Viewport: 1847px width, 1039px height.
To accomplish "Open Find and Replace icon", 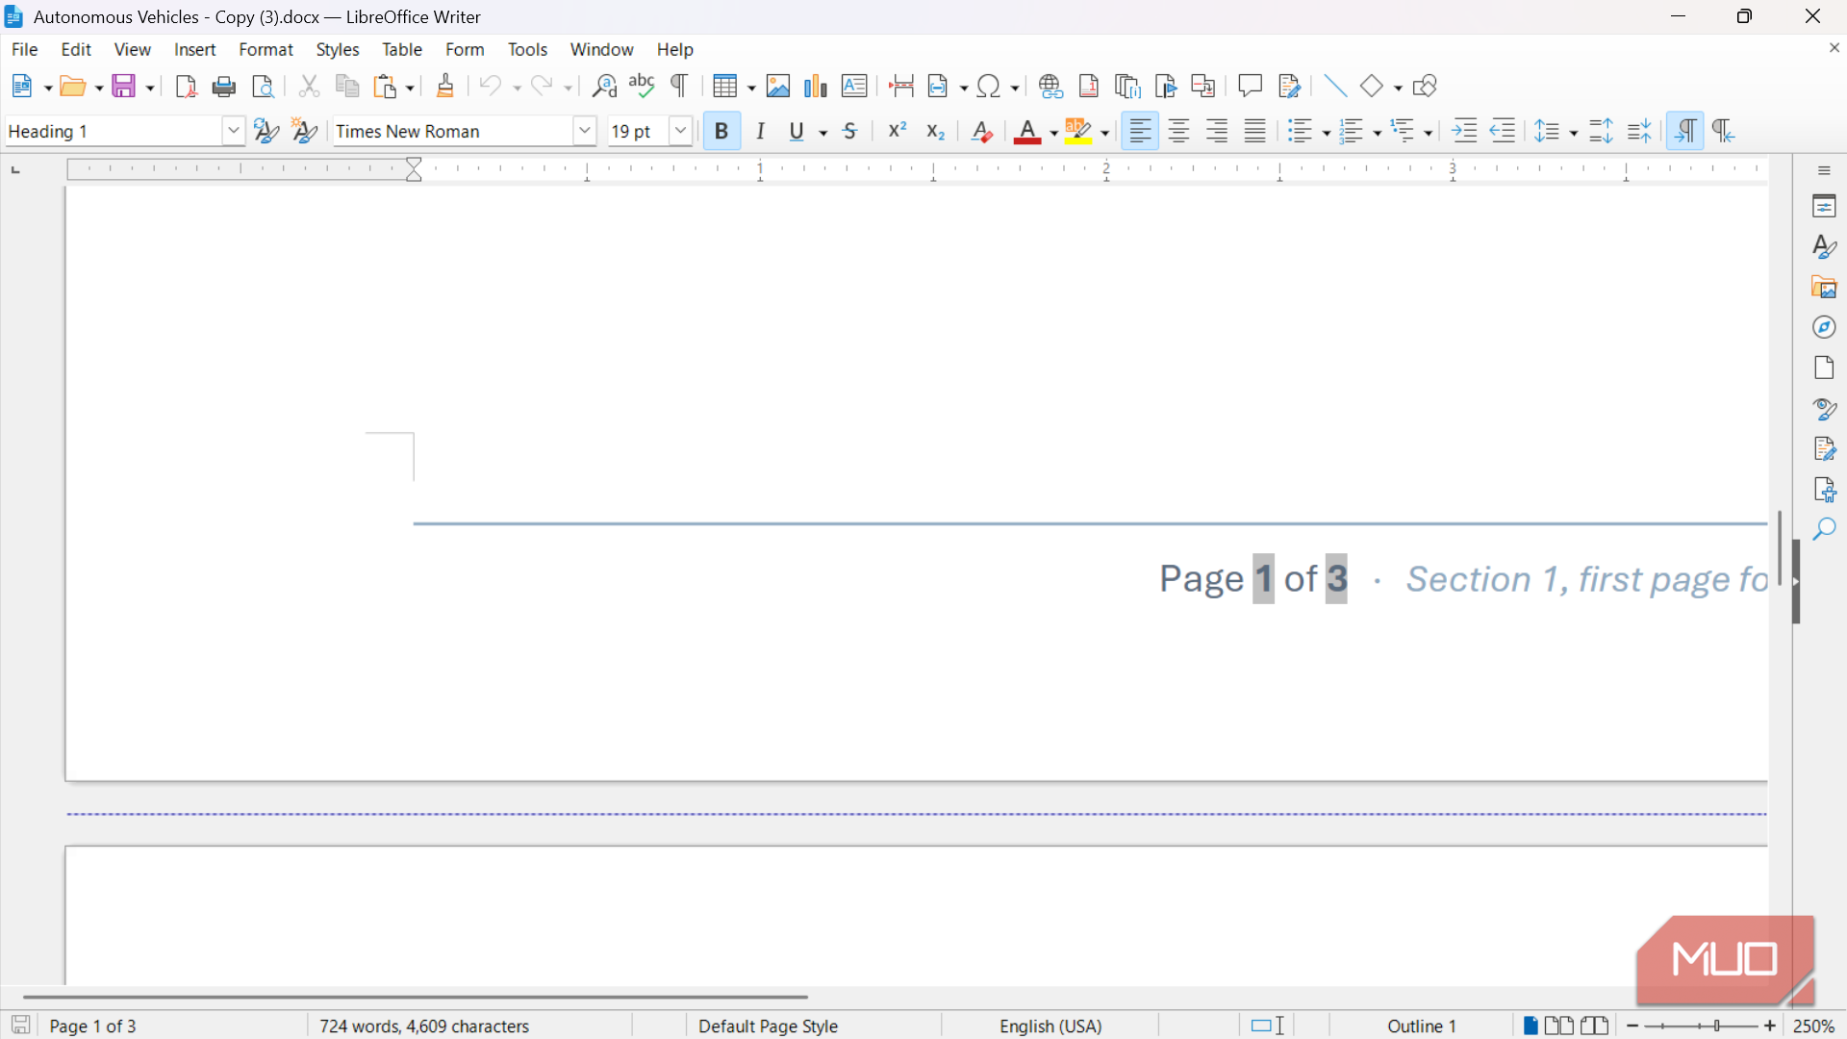I will click(x=604, y=87).
